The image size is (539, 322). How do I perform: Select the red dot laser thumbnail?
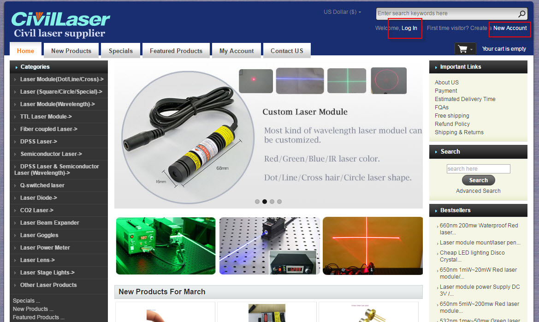click(x=255, y=81)
